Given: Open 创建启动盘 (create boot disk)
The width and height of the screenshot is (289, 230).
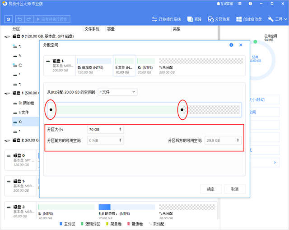Looking at the screenshot, I should tap(250, 19).
